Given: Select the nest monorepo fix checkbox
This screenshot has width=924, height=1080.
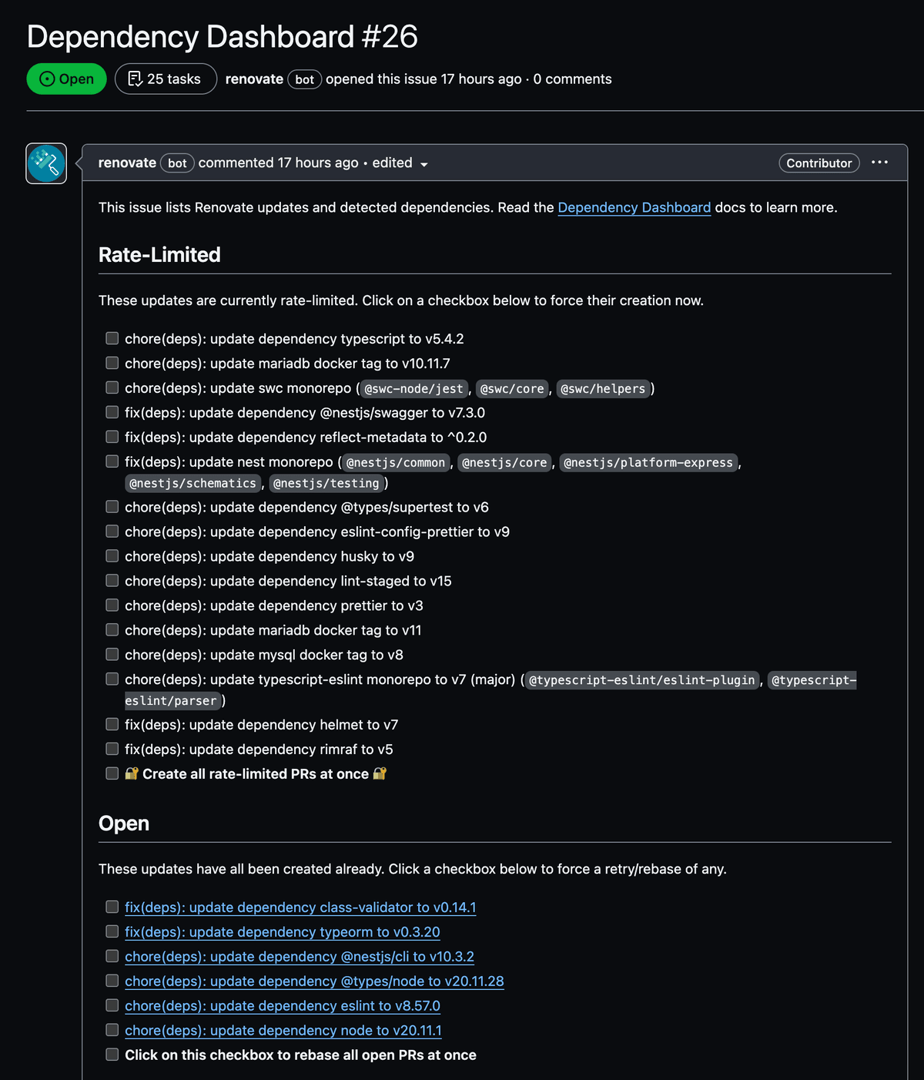Looking at the screenshot, I should [x=112, y=461].
